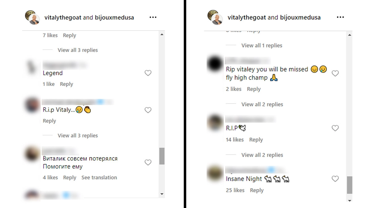
Task: Open three-dot options menu on the right post
Action: point(340,17)
